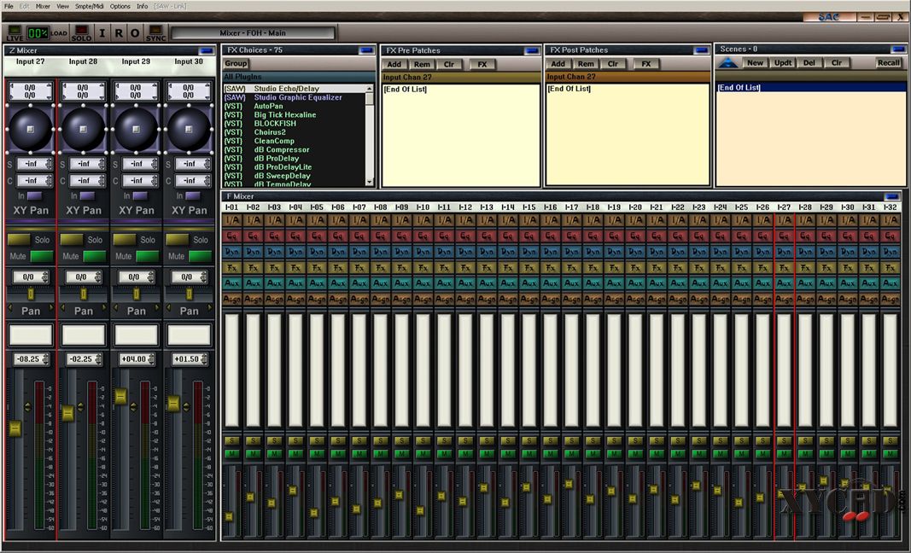Select Studio Graphic Equalizer in FX Choices list
The width and height of the screenshot is (911, 553).
(298, 97)
